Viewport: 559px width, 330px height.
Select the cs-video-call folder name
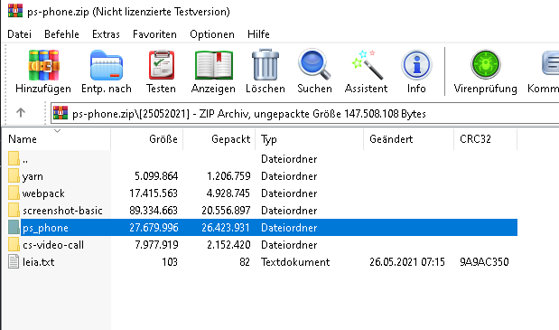(x=53, y=245)
